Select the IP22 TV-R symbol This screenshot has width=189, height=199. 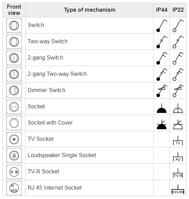pos(178,173)
